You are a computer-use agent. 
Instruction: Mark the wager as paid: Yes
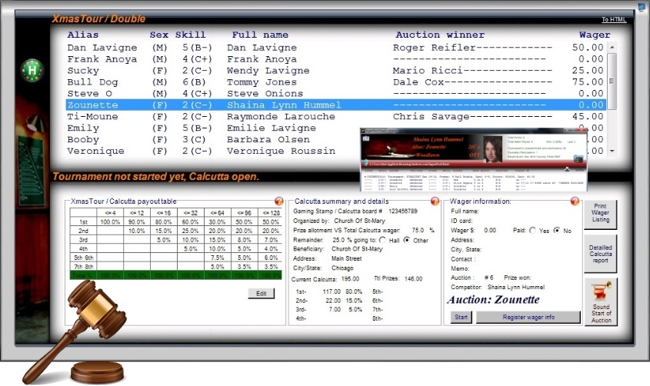coord(535,230)
